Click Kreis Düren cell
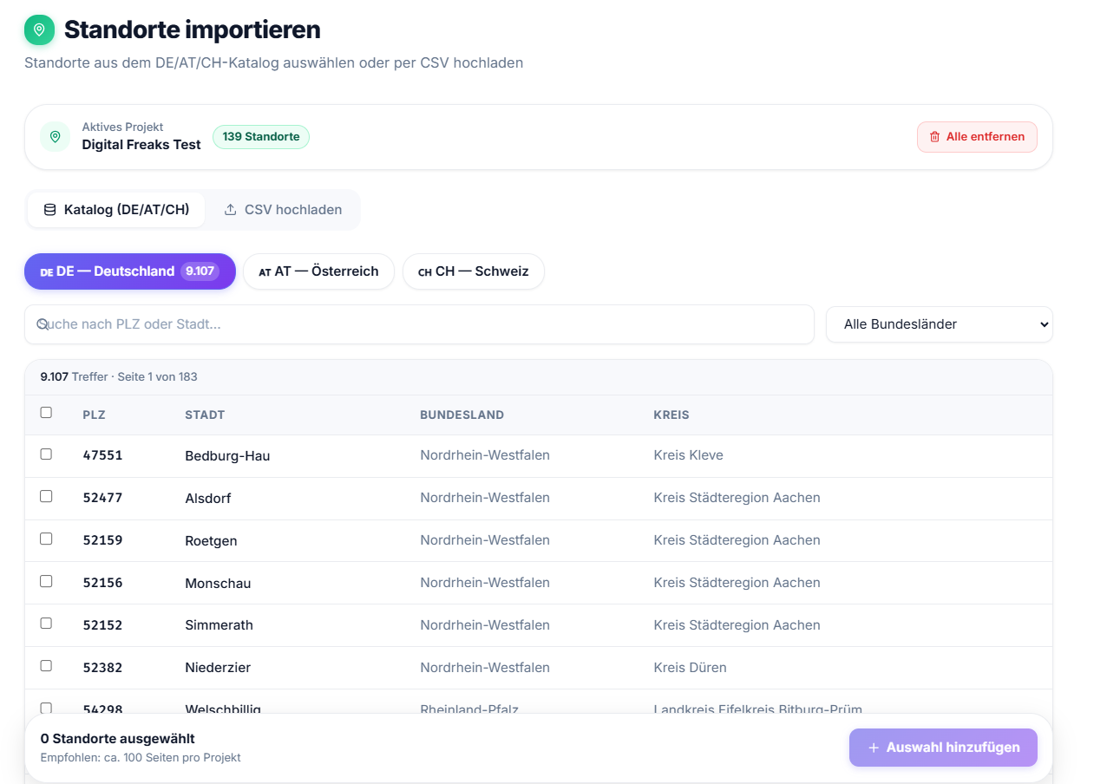The image size is (1120, 784). (x=690, y=668)
